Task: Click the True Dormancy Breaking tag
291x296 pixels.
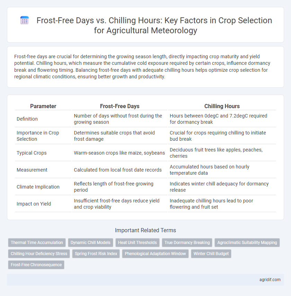Action: click(x=187, y=243)
